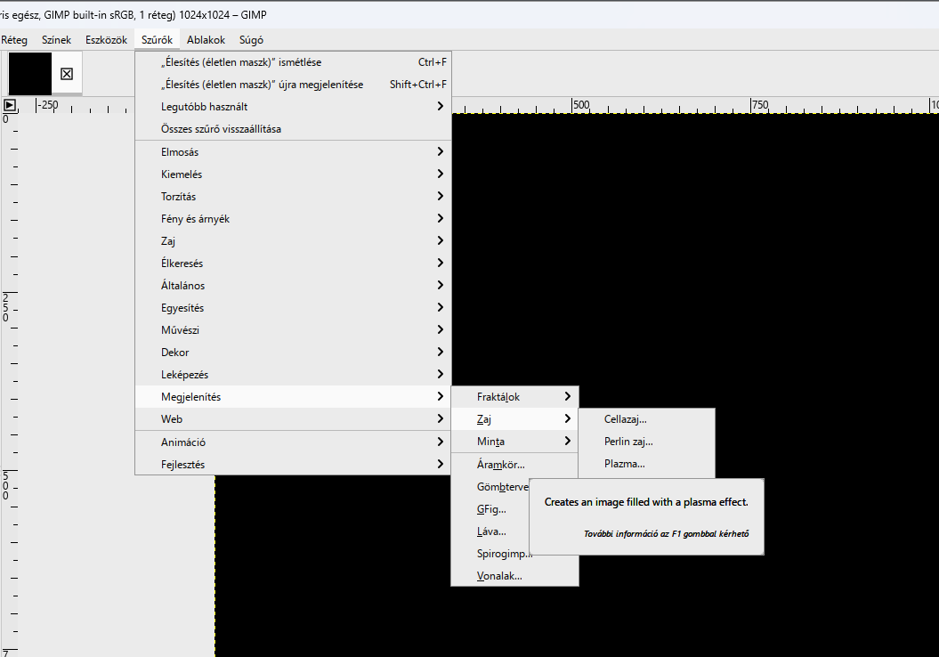The image size is (939, 657).
Task: Expand the Kiemelés submenu
Action: pos(293,174)
